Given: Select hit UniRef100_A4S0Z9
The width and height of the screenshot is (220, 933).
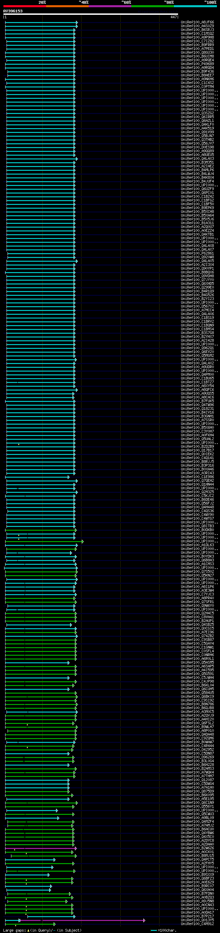Looking at the screenshot, I should click(x=197, y=26).
